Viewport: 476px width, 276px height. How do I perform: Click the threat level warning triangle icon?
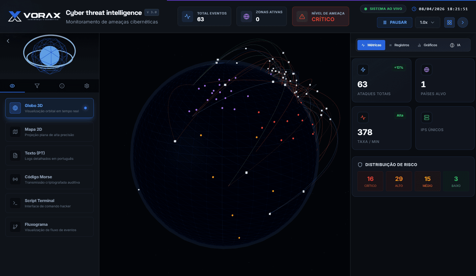[x=302, y=16]
